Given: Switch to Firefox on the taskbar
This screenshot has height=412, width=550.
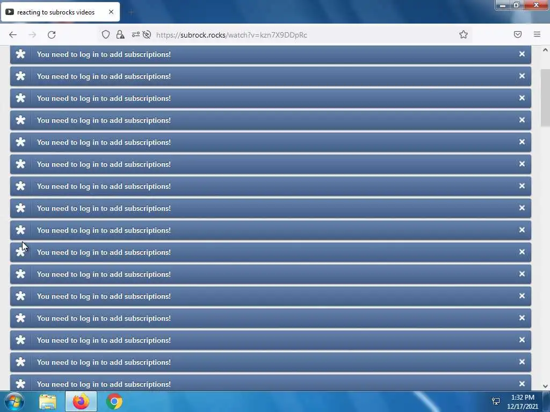Looking at the screenshot, I should tap(81, 402).
